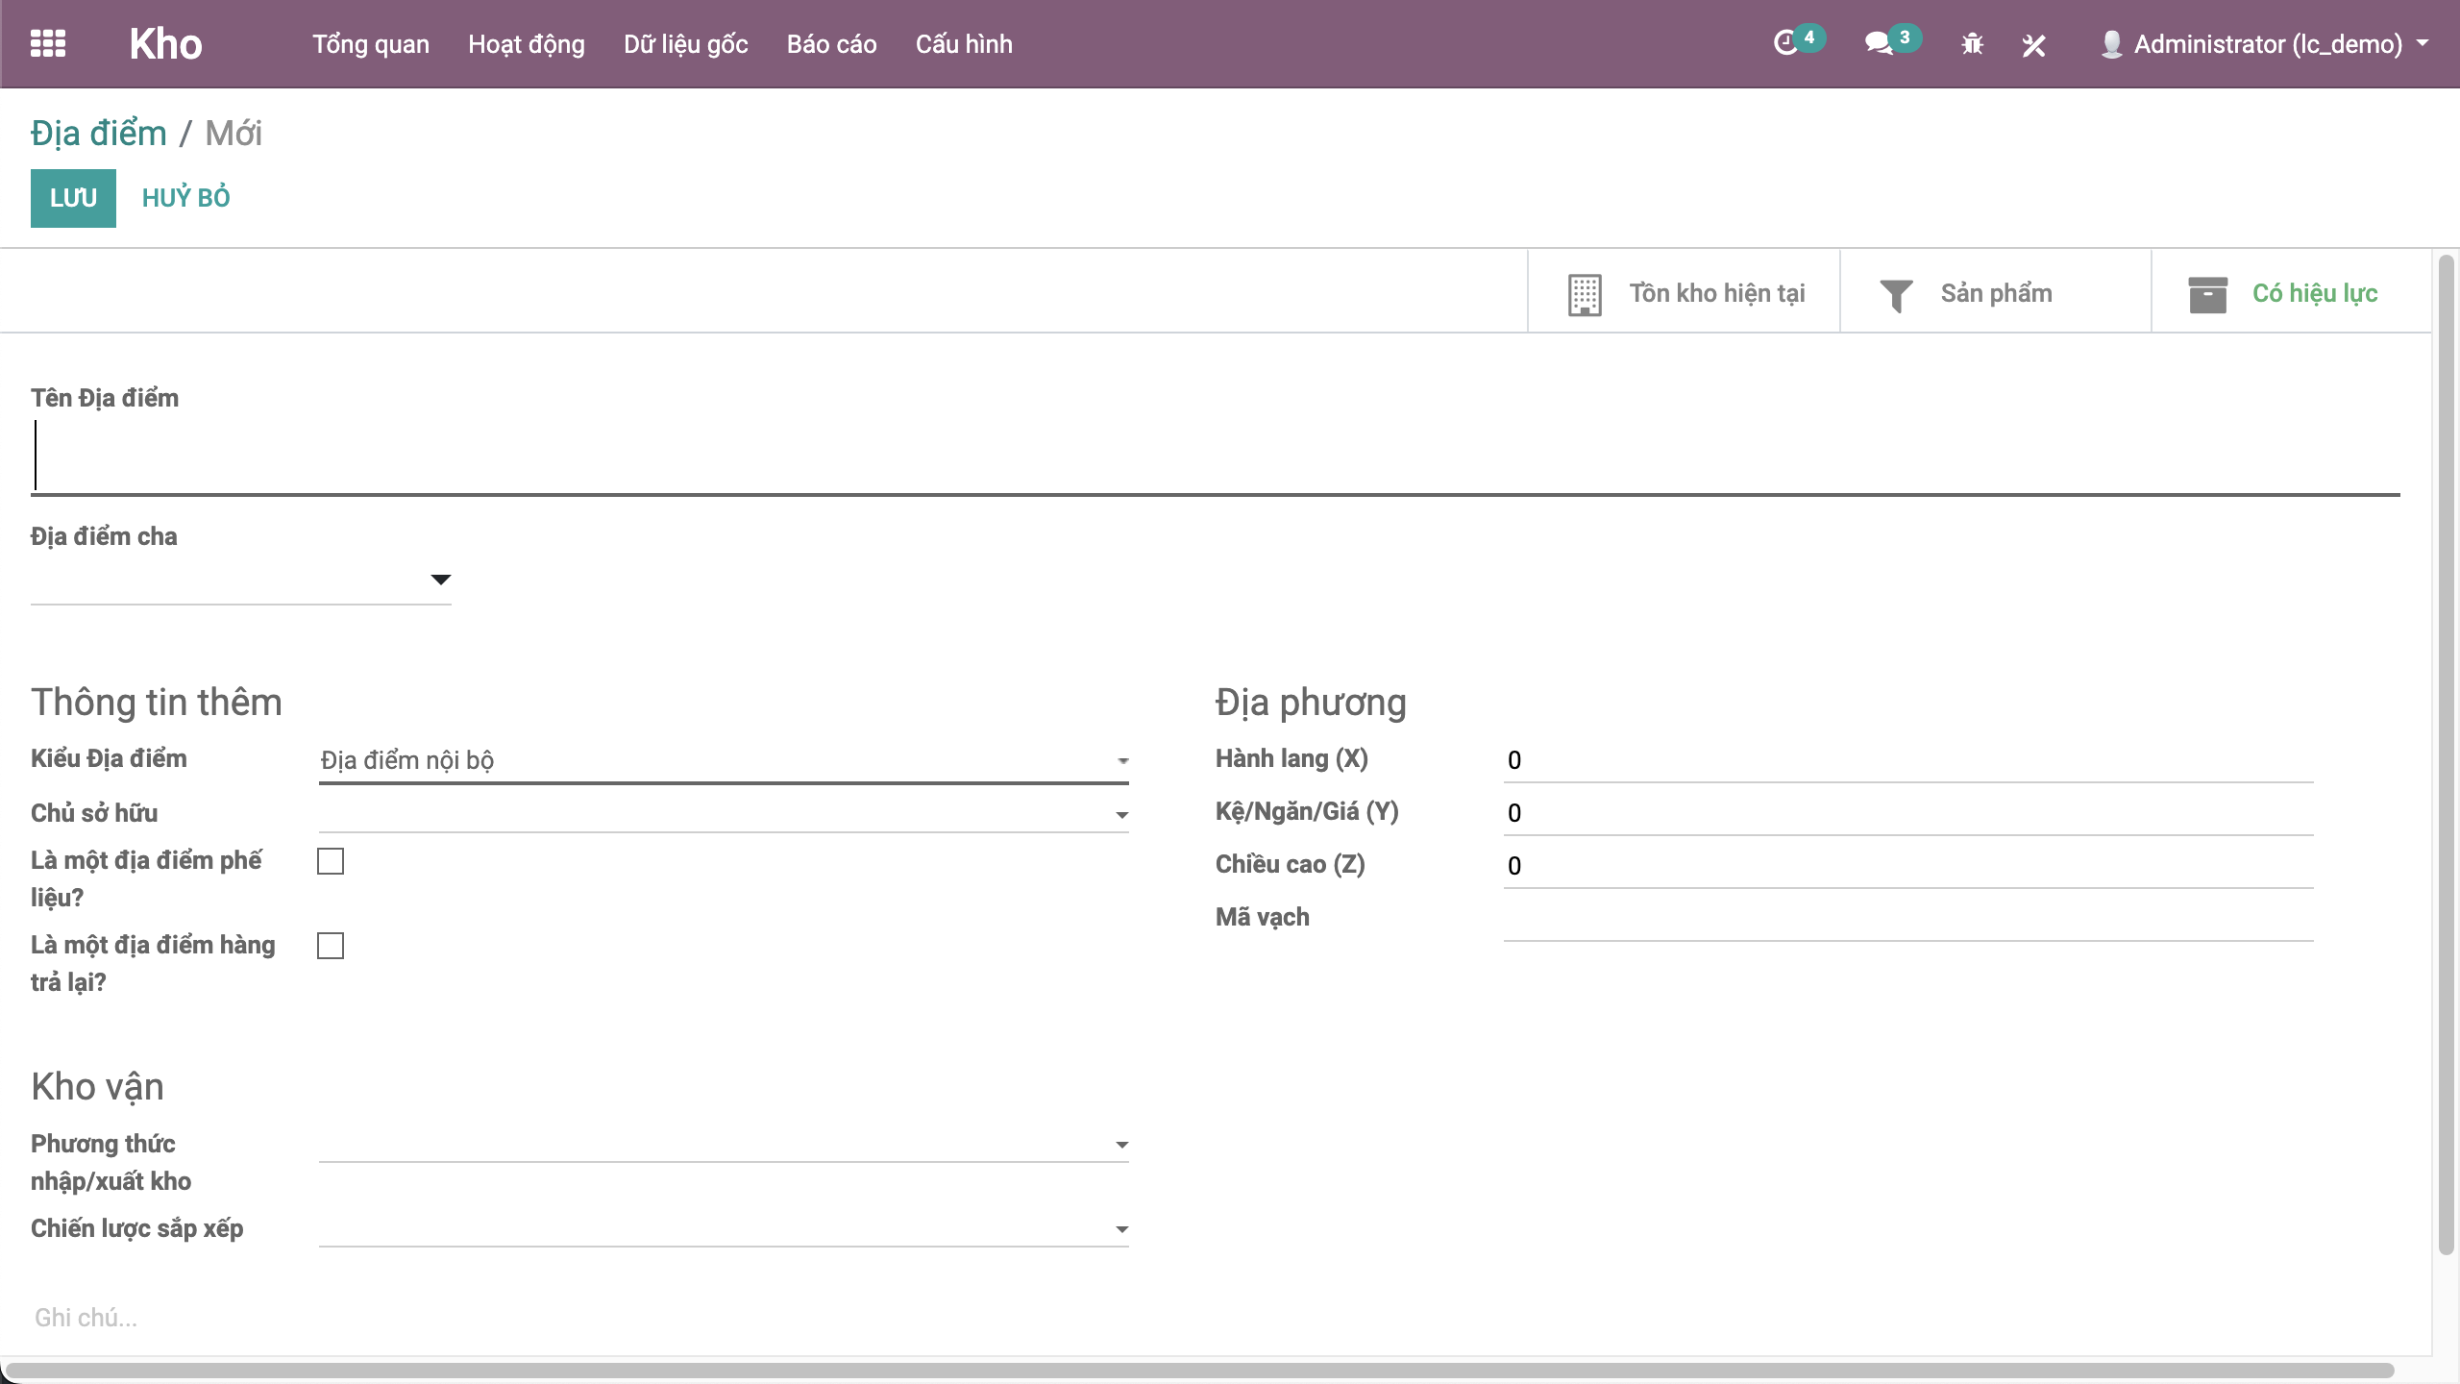
Task: Click the archive box icon for Có hiệu lực
Action: (x=2207, y=294)
